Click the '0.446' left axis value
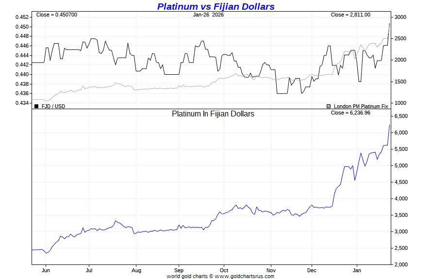Image resolution: width=432 pixels, height=279 pixels. (22, 46)
